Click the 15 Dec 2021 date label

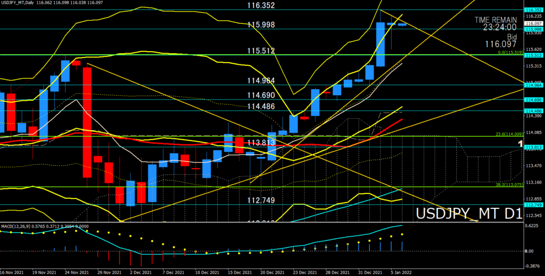pos(239,273)
